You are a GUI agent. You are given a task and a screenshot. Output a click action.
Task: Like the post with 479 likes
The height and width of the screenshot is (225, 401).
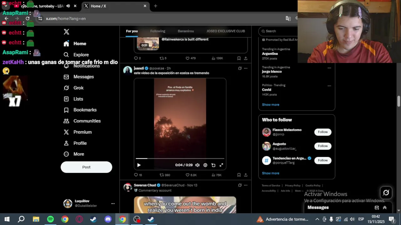point(190,58)
